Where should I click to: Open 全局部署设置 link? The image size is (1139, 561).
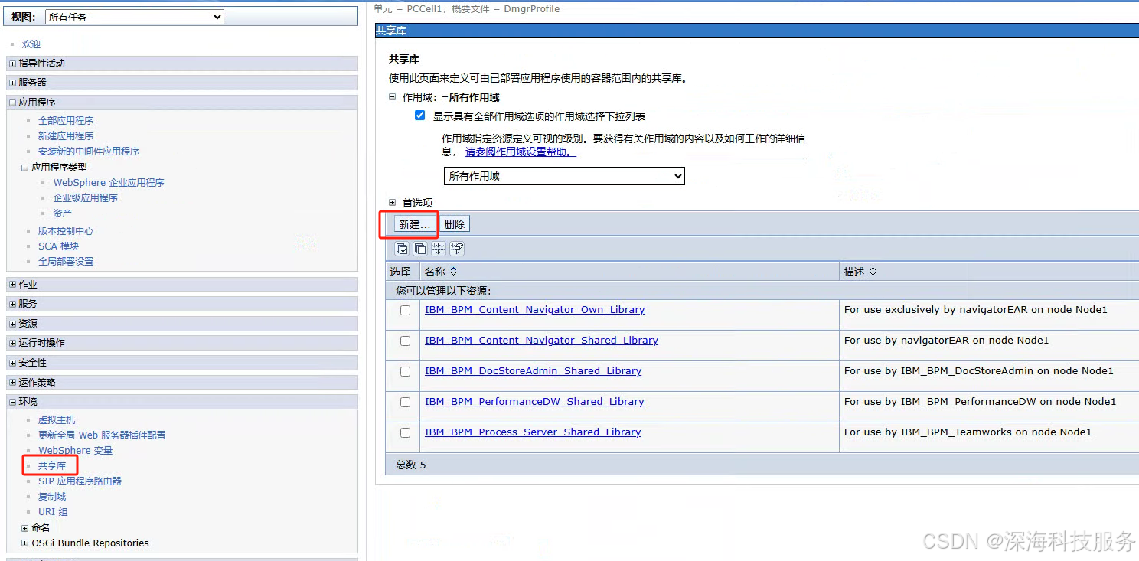[x=66, y=262]
